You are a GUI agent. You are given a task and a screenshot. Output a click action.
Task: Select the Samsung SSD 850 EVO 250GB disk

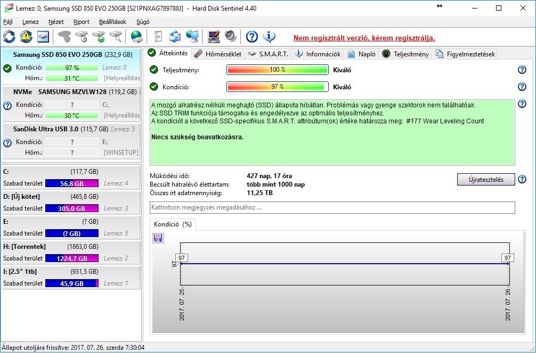pos(71,66)
